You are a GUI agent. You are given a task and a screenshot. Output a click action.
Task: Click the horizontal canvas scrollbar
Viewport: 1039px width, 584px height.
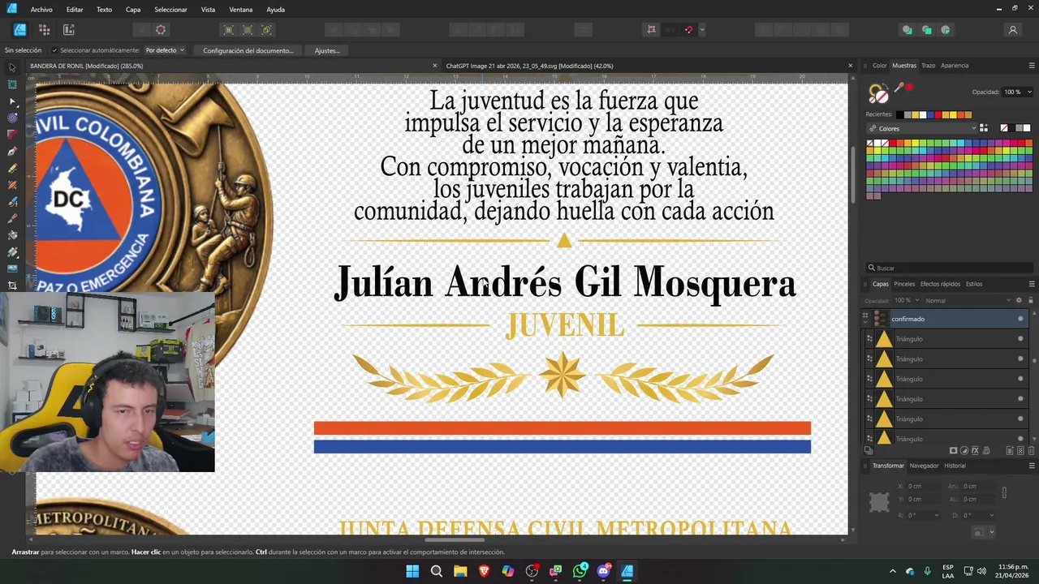pos(455,540)
